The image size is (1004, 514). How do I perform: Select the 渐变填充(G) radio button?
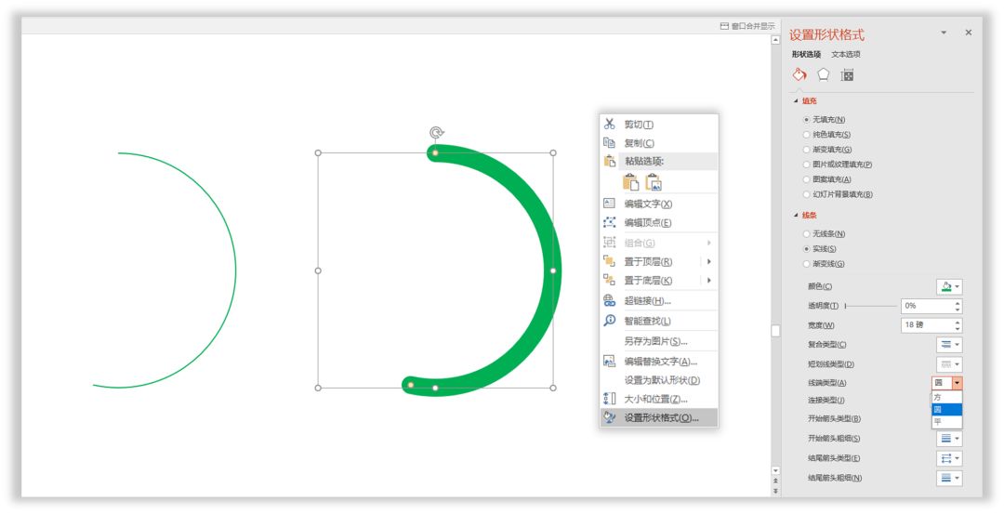pos(806,149)
